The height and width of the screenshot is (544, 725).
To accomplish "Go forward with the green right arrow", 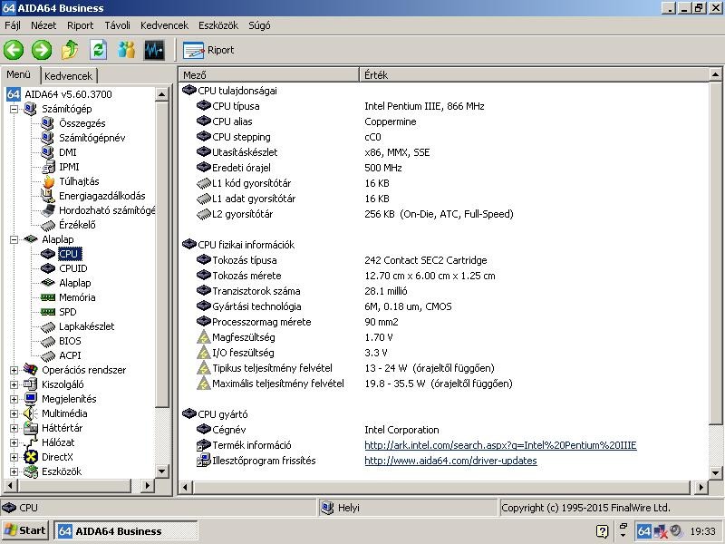I will click(x=42, y=50).
